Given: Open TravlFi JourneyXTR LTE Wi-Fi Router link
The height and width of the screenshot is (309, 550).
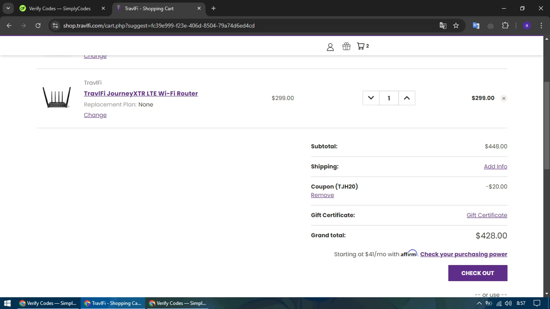Looking at the screenshot, I should [141, 93].
